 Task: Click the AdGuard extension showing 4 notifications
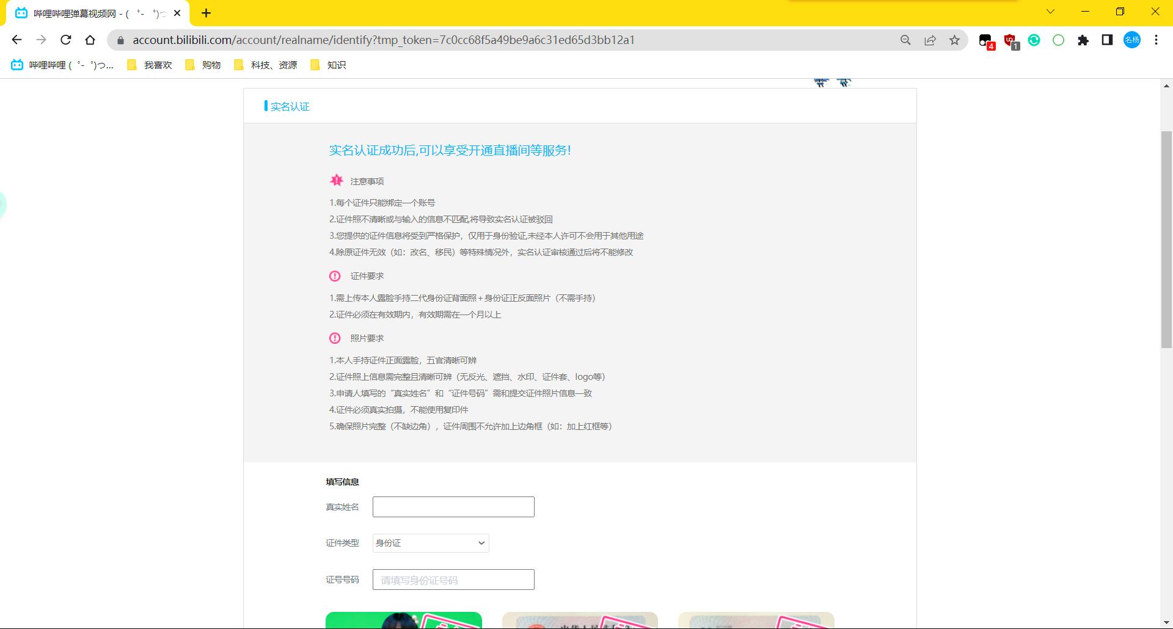pyautogui.click(x=987, y=40)
